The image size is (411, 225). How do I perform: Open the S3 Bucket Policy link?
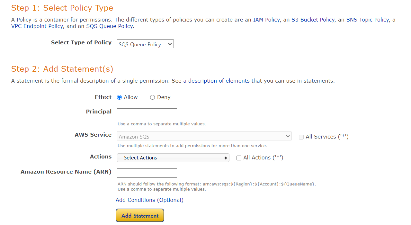tap(313, 20)
